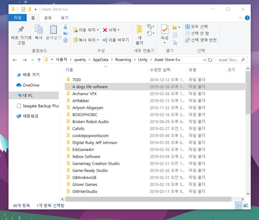Click Unity in the address breadcrumb
The image size is (259, 220).
click(x=143, y=60)
